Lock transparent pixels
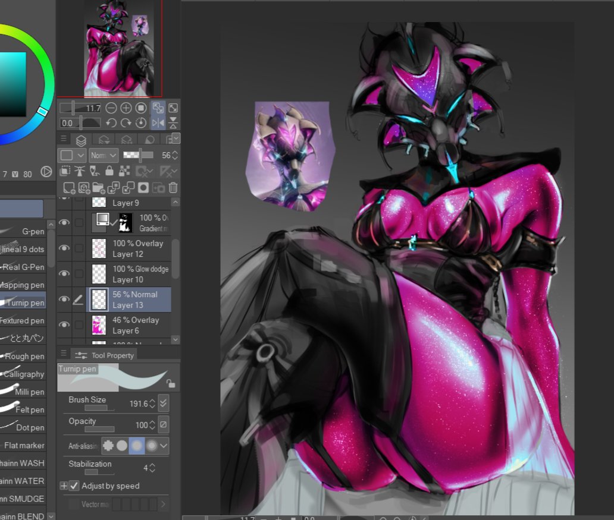The image size is (614, 520). [124, 171]
